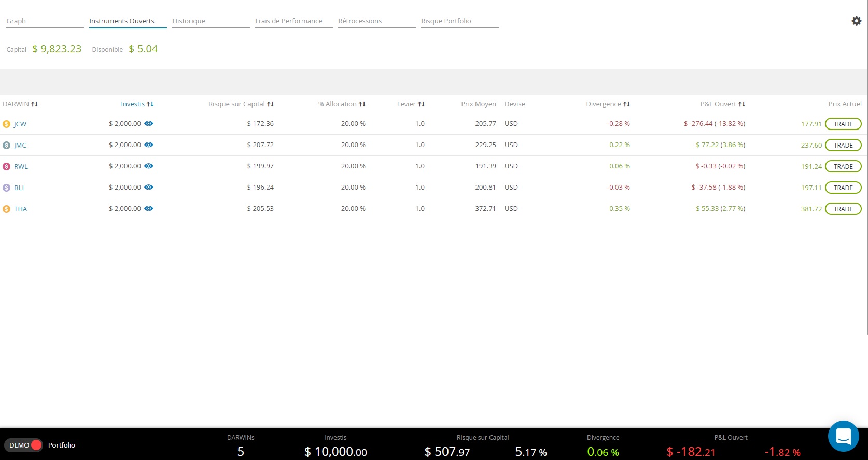Image resolution: width=868 pixels, height=460 pixels.
Task: Toggle eye icon for THA investment
Action: (x=149, y=209)
